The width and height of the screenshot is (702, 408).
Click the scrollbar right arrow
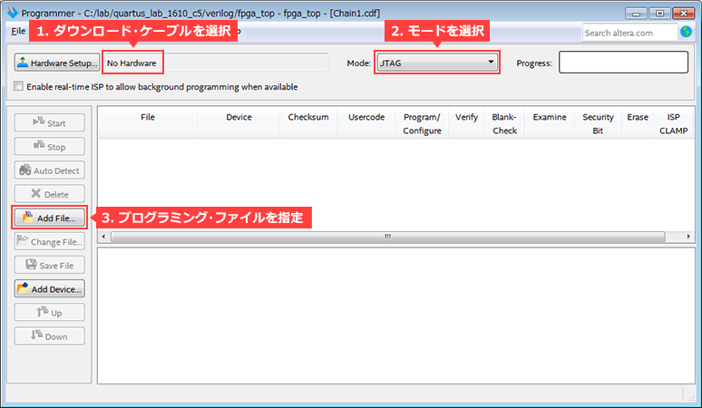tap(688, 237)
